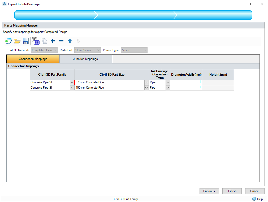Expand Part Family dropdown in 375 mm row
Image resolution: width=268 pixels, height=202 pixels.
click(72, 83)
